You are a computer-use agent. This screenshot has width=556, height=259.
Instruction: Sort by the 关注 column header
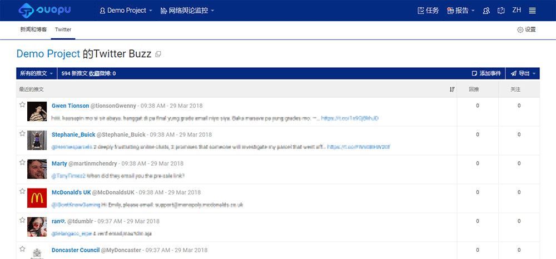515,89
